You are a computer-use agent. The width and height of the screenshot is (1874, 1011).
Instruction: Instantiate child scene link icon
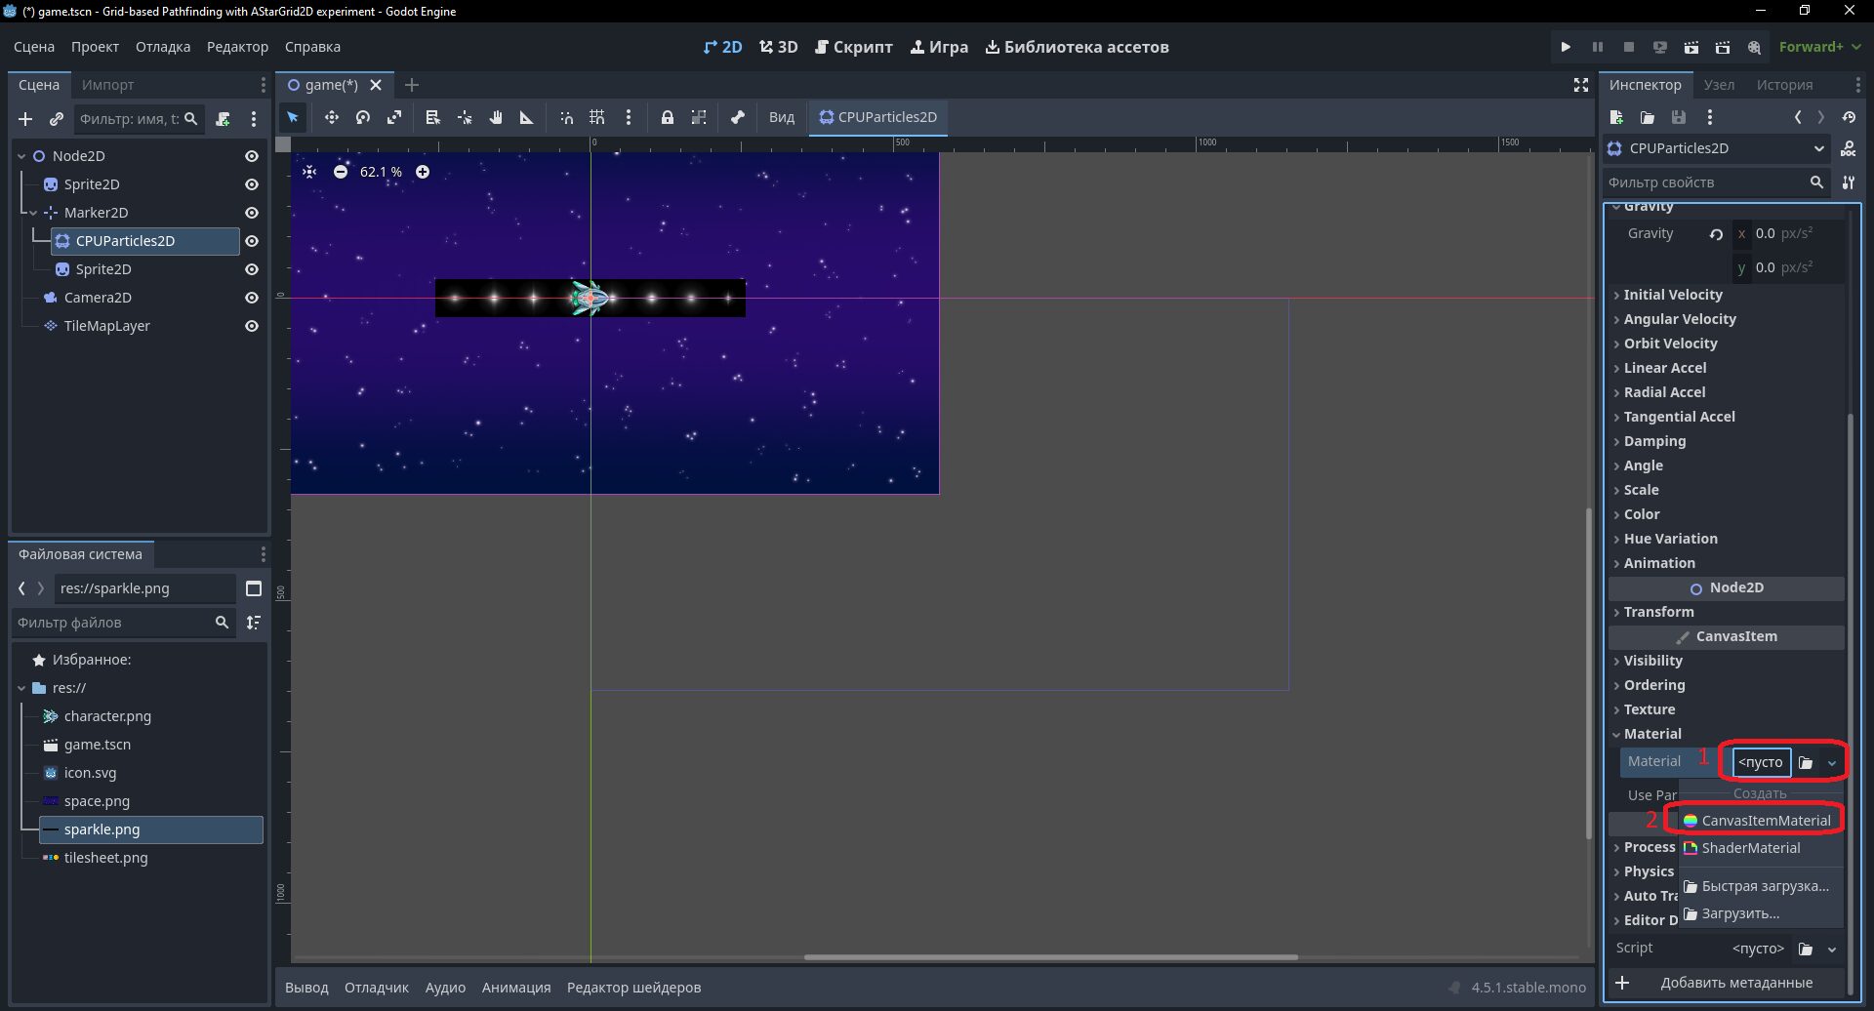point(57,119)
